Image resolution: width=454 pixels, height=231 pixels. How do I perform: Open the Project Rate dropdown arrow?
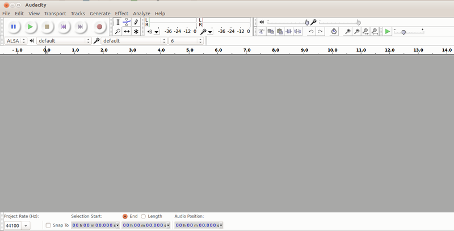26,225
